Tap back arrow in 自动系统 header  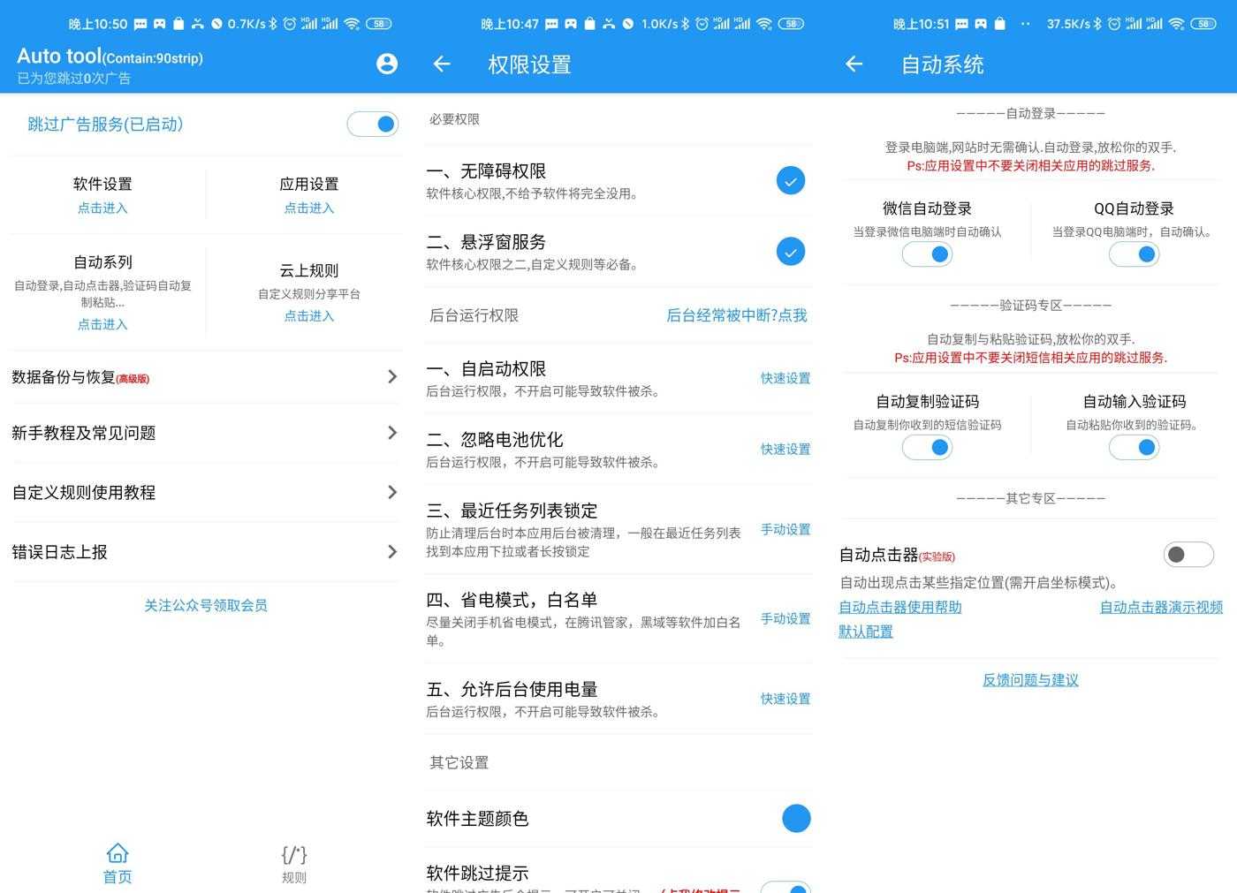click(854, 64)
